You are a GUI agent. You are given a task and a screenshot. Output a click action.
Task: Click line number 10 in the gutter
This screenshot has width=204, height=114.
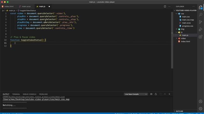(x=5, y=40)
